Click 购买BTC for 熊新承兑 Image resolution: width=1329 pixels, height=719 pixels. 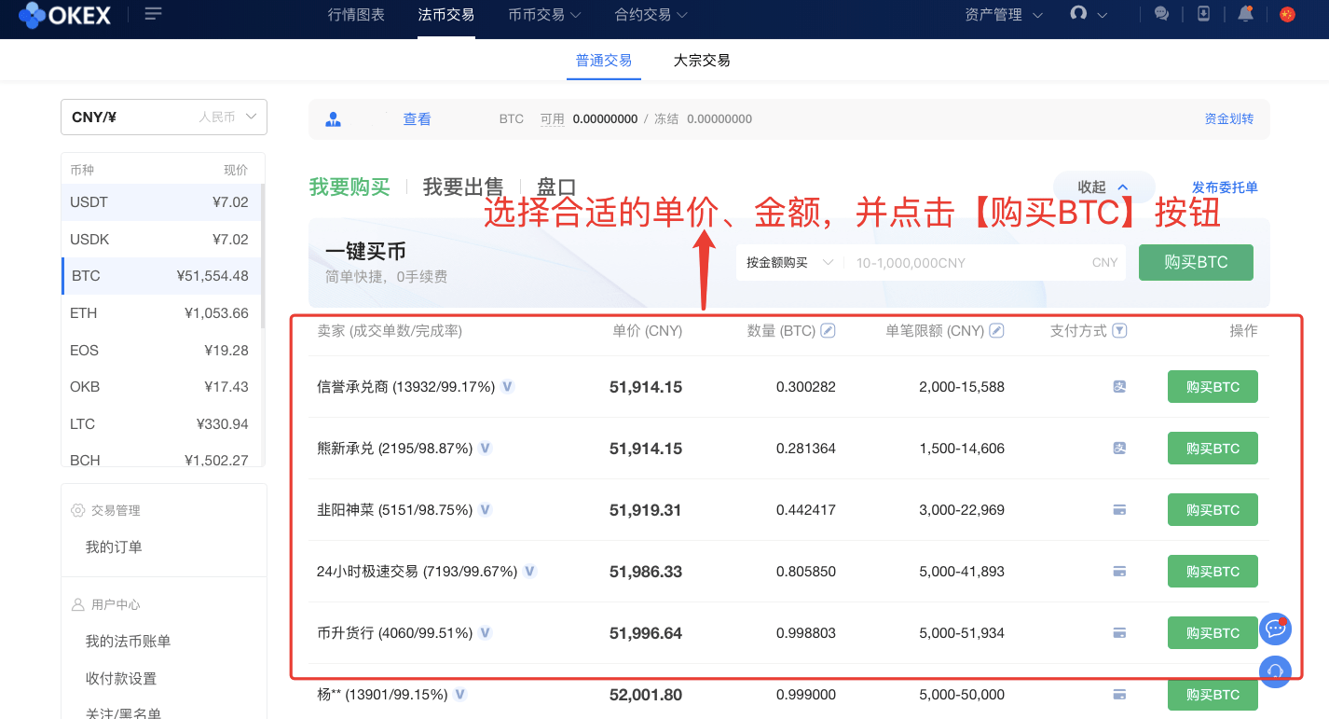click(1213, 448)
